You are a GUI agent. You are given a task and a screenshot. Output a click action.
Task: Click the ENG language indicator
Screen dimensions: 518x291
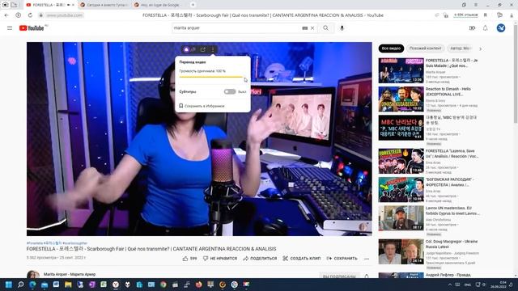point(468,285)
